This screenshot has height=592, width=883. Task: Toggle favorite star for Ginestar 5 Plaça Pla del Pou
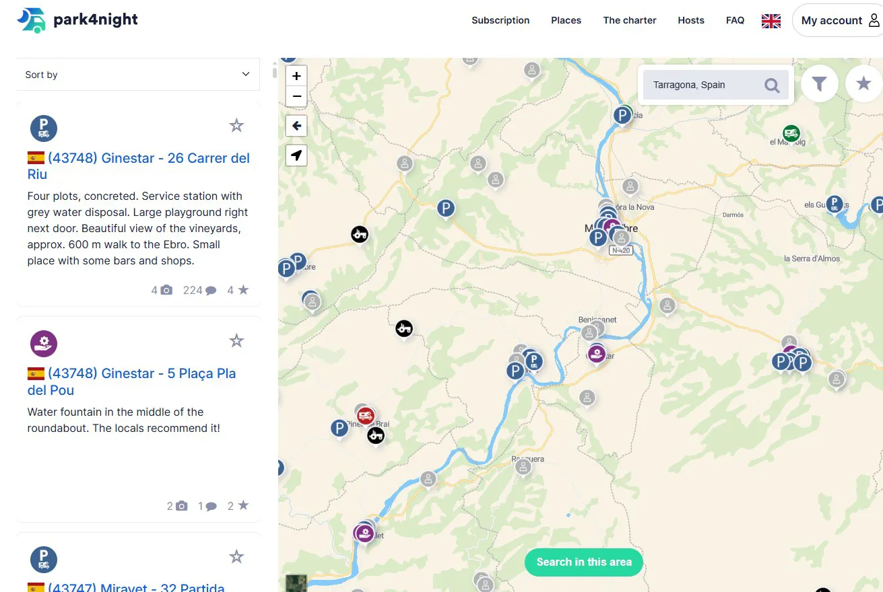tap(236, 341)
